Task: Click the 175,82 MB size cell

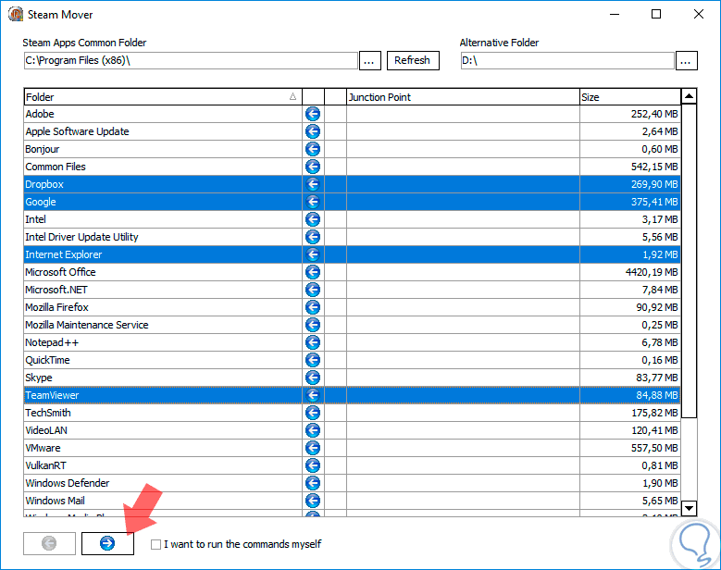Action: click(x=630, y=413)
